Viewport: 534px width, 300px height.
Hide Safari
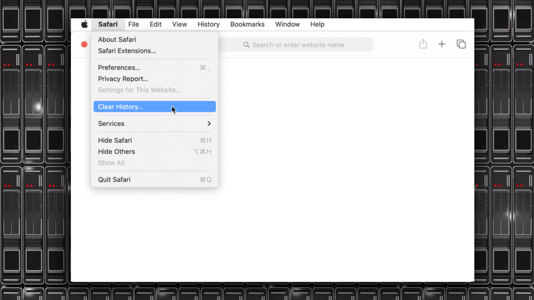coord(115,140)
